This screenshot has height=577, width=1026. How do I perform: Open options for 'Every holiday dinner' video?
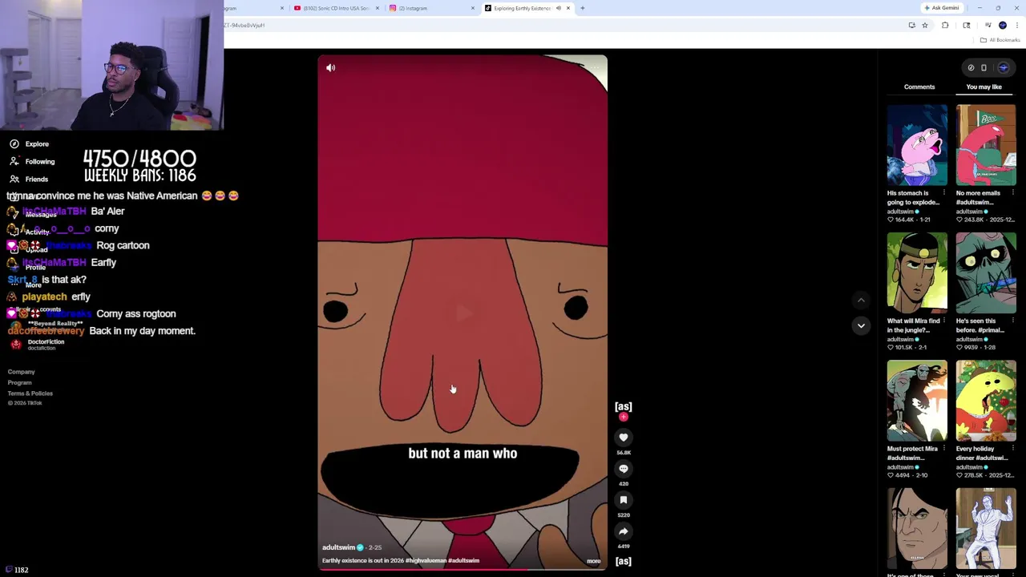coord(1012,449)
